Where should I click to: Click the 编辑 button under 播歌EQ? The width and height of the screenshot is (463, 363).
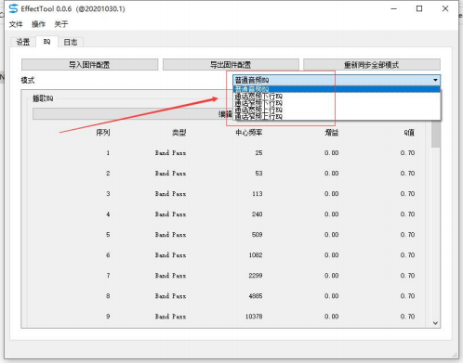133,114
